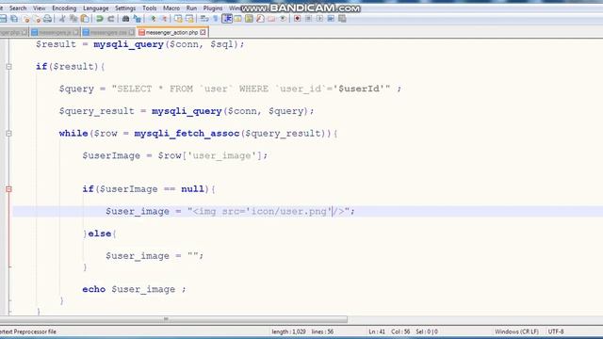Open the Language menu
Screen dimensions: 603x339
[95, 8]
